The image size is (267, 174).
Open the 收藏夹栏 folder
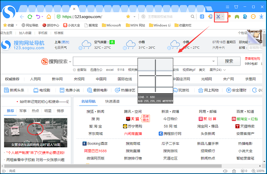coord(183,25)
